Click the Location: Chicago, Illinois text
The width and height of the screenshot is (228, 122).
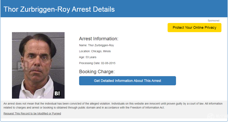[x=95, y=51]
